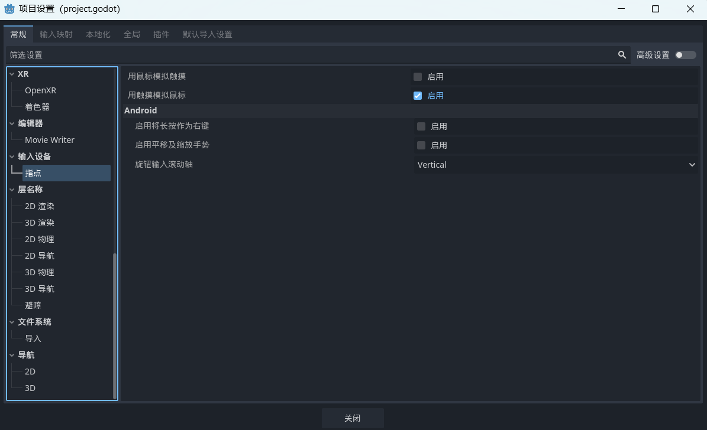Toggle the 高级设置 switch
The height and width of the screenshot is (430, 707).
tap(686, 55)
